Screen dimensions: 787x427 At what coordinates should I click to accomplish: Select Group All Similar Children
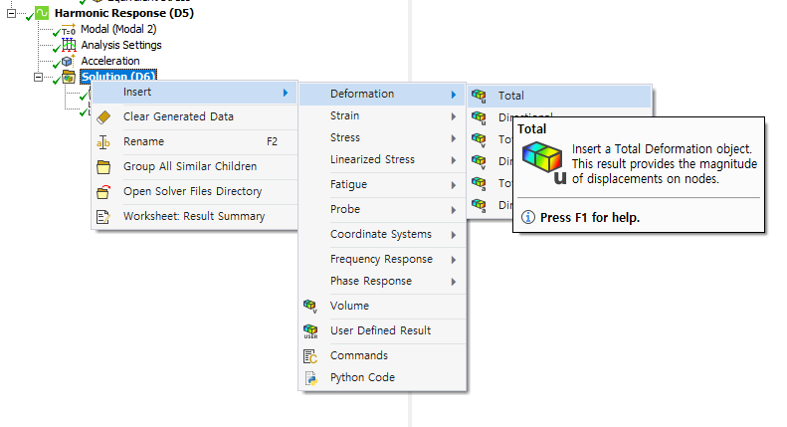(195, 166)
